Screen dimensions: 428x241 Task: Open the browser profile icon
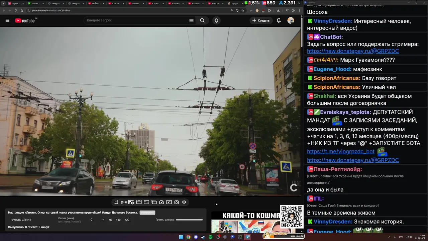pos(293,10)
